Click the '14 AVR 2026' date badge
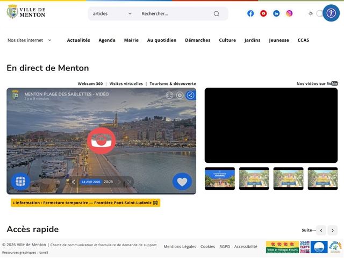344x258 pixels. pos(91,182)
